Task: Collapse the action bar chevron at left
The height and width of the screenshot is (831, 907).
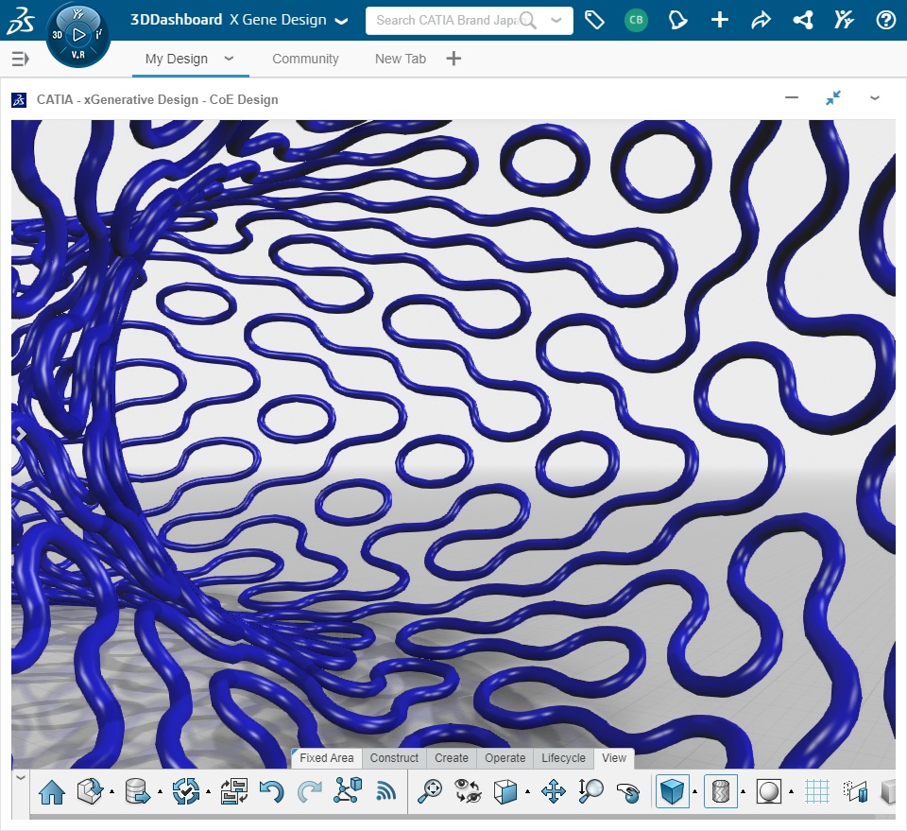Action: (20, 777)
